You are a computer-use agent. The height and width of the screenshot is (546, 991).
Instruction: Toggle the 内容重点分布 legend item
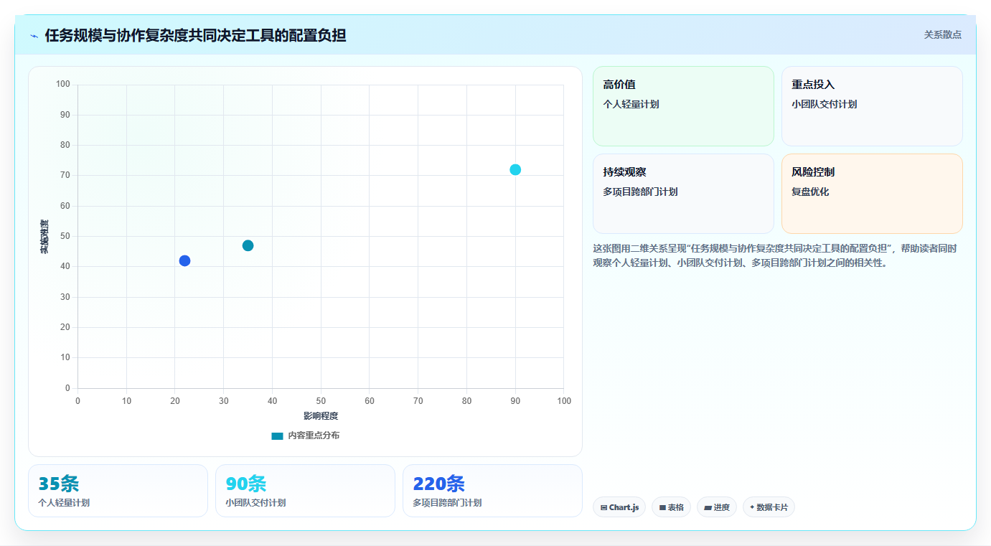[x=305, y=436]
